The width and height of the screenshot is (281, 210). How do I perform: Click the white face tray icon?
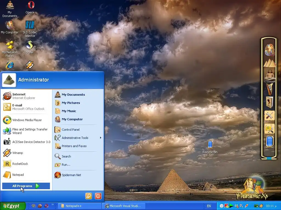222,206
